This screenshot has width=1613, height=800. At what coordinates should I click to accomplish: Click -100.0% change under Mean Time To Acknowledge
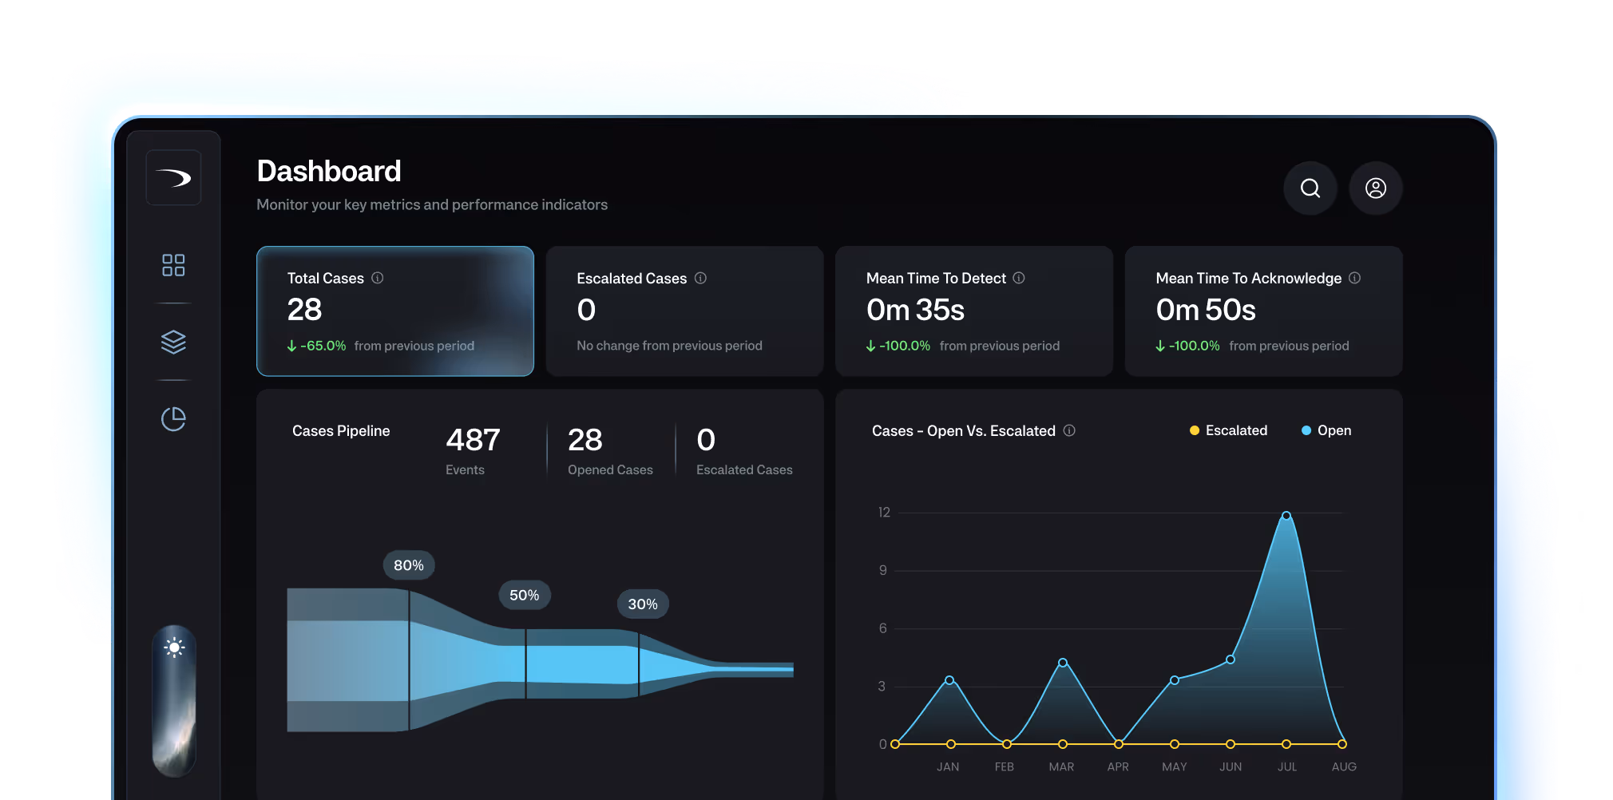point(1187,346)
